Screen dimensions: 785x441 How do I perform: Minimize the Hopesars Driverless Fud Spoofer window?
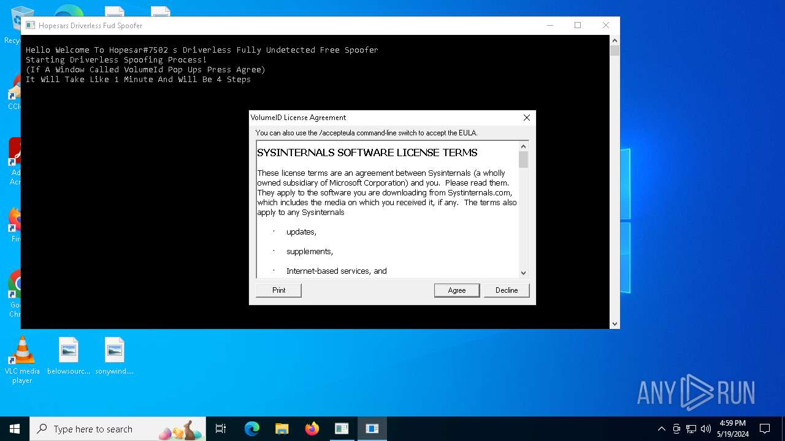pos(549,25)
